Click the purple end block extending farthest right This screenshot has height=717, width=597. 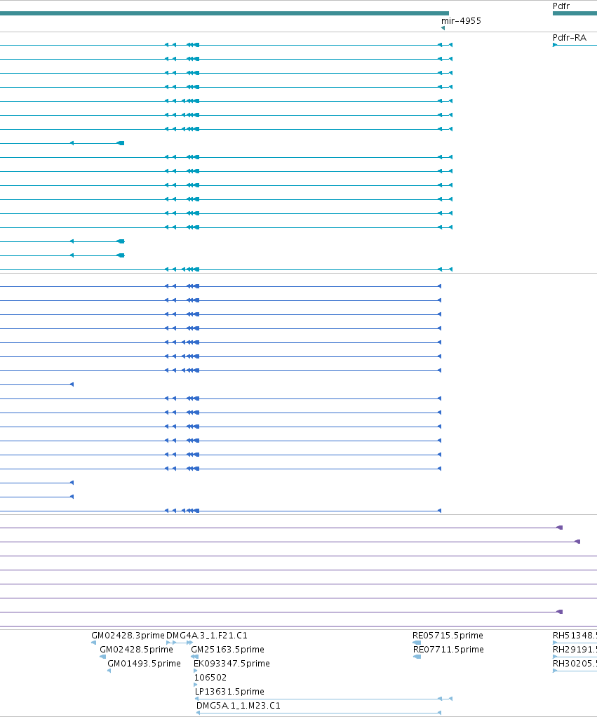(x=577, y=542)
